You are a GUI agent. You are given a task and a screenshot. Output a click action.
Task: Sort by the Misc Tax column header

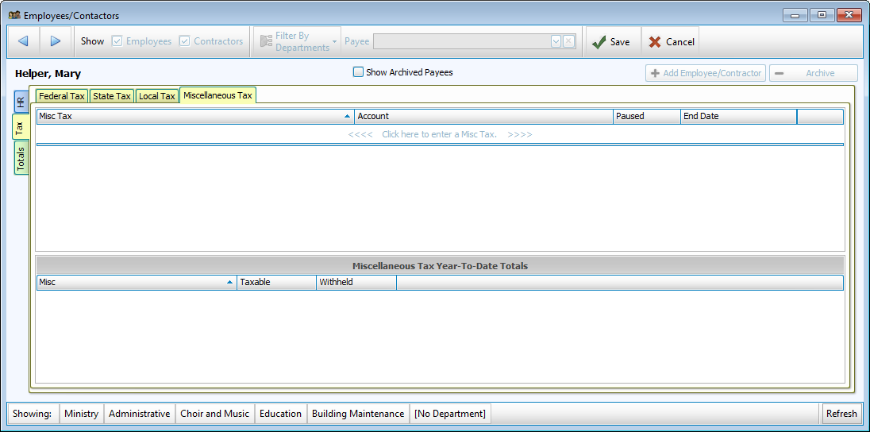pyautogui.click(x=194, y=116)
